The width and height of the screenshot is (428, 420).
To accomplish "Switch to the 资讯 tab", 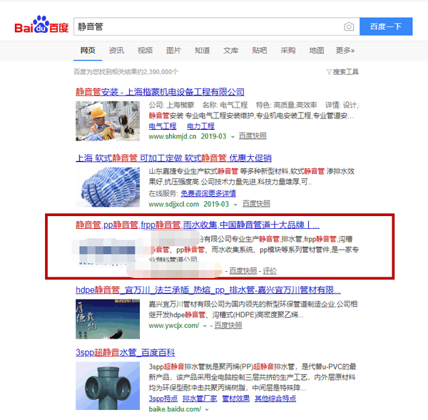I will [116, 51].
